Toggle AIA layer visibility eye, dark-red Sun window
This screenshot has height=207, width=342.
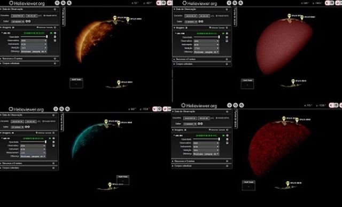[223, 136]
